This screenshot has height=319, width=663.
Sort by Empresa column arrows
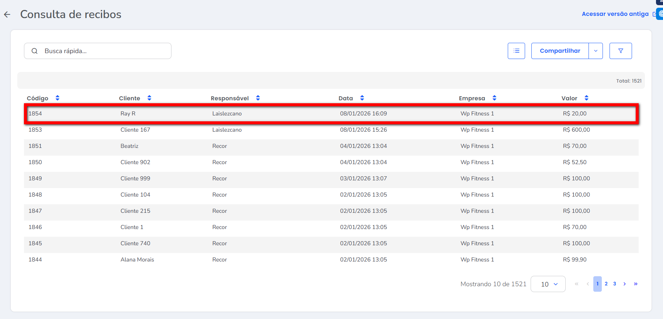494,98
